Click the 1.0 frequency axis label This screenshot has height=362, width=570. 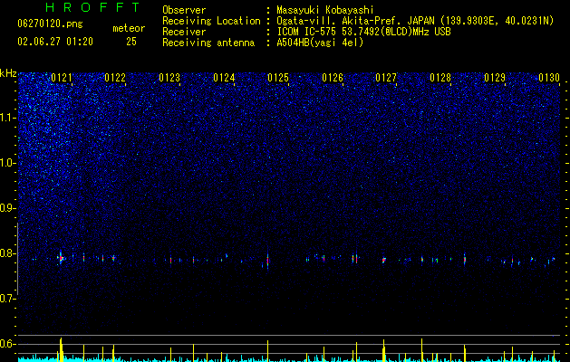[8, 163]
